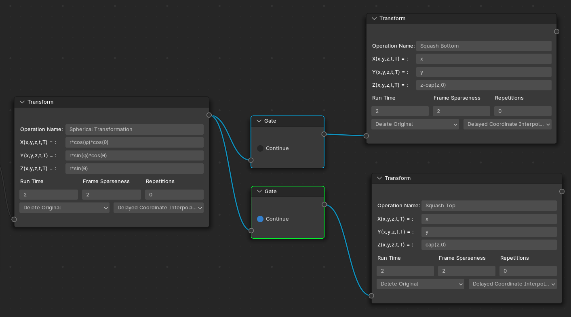Viewport: 571px width, 317px height.
Task: Open Delayed Coordinate Interpolation dropdown in Squash Bottom node
Action: tap(508, 124)
